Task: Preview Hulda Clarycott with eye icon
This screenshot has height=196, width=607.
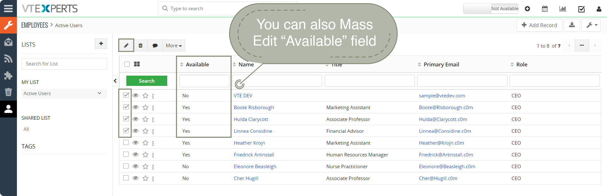Action: point(136,119)
